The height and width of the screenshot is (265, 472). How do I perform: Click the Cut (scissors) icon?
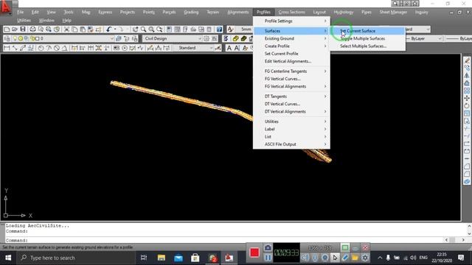click(66, 29)
